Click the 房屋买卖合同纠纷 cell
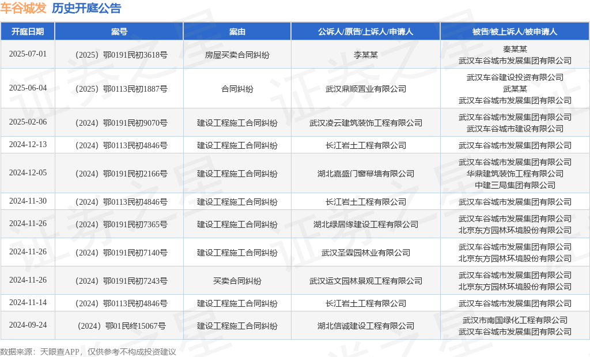Image resolution: width=590 pixels, height=357 pixels. [x=237, y=55]
